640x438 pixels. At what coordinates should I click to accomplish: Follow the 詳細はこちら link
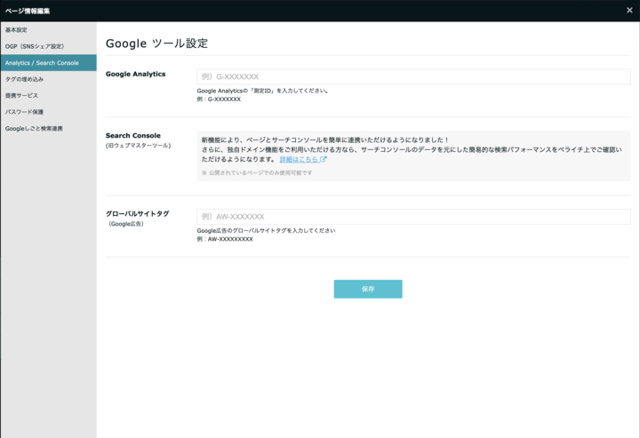pyautogui.click(x=299, y=159)
